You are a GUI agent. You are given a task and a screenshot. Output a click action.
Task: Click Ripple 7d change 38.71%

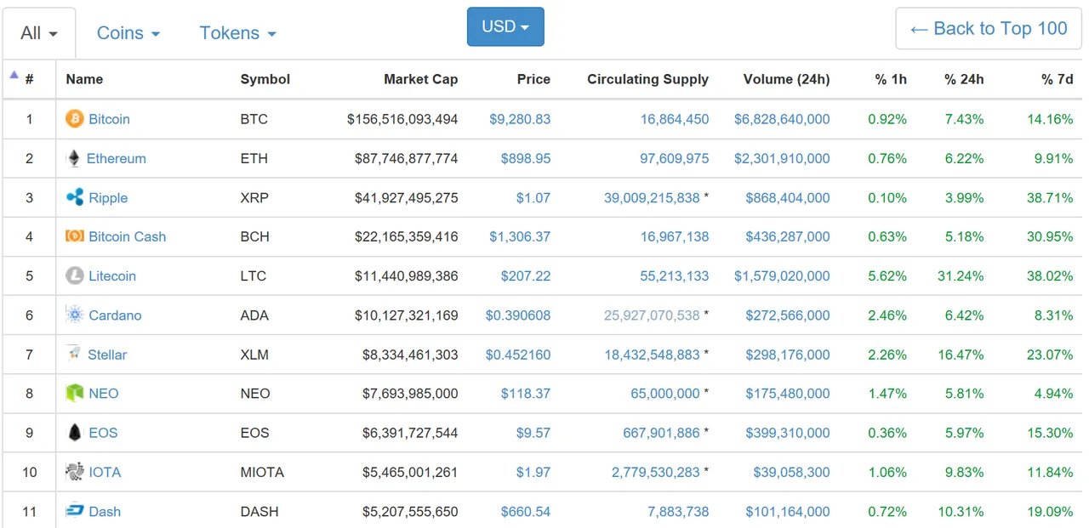point(1050,198)
